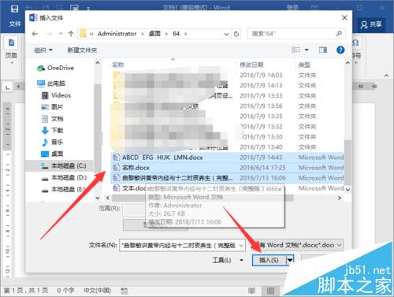Select file ABCD EFG HIJK LMN.docx
394x297 pixels.
[227, 158]
